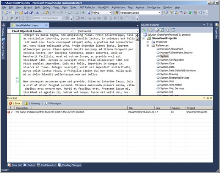Open the Toolbox side panel tab

pyautogui.click(x=3, y=30)
